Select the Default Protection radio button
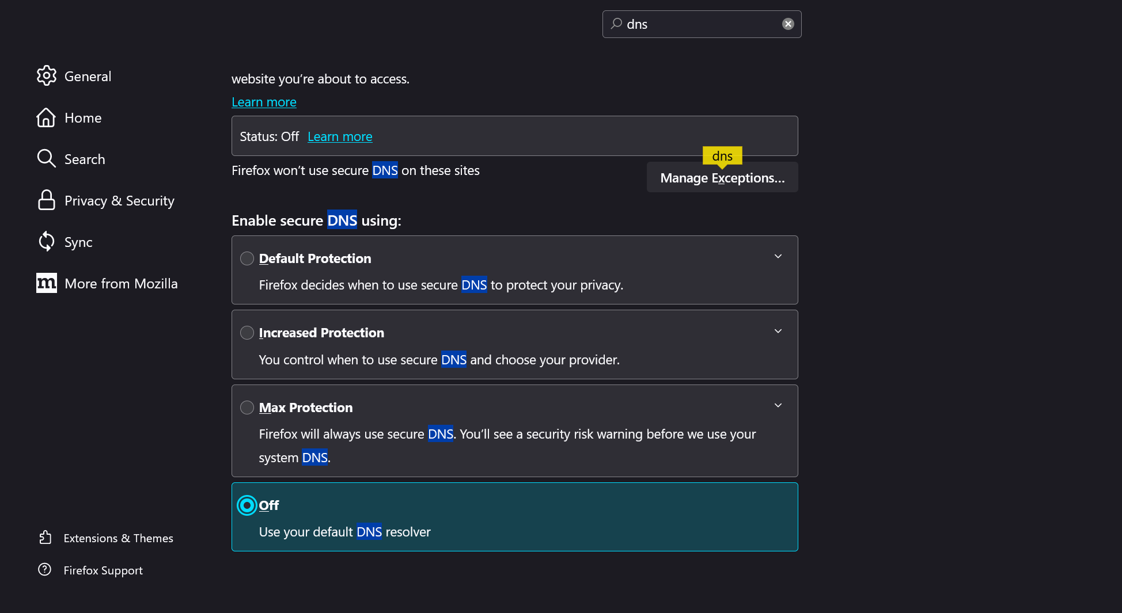The image size is (1122, 613). (x=247, y=258)
